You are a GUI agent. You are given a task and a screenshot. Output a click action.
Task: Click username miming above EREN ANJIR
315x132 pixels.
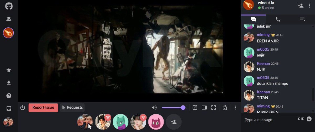[263, 35]
